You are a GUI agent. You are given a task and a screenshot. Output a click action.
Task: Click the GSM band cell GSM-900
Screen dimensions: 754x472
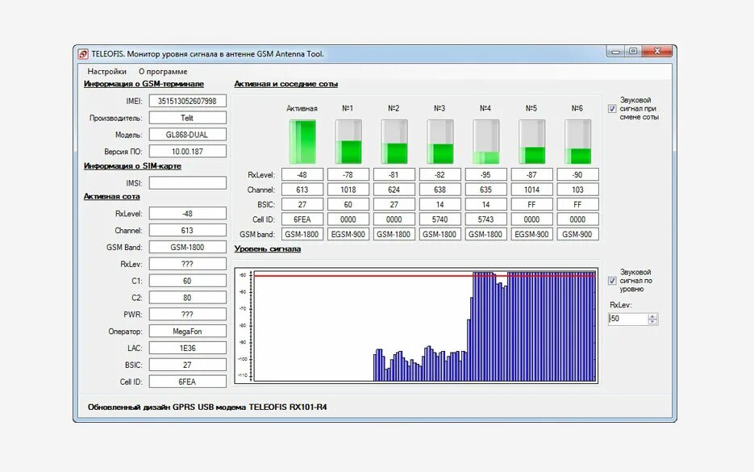(577, 234)
